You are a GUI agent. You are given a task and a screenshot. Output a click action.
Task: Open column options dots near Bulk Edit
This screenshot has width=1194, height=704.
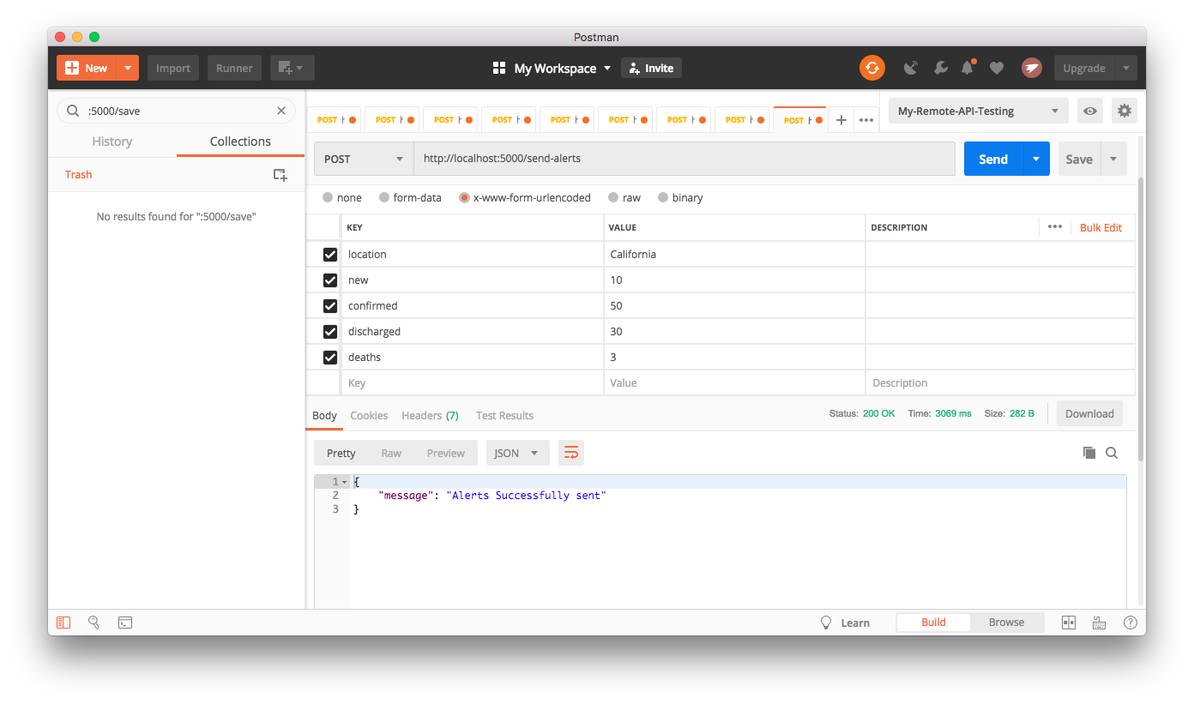(x=1054, y=227)
